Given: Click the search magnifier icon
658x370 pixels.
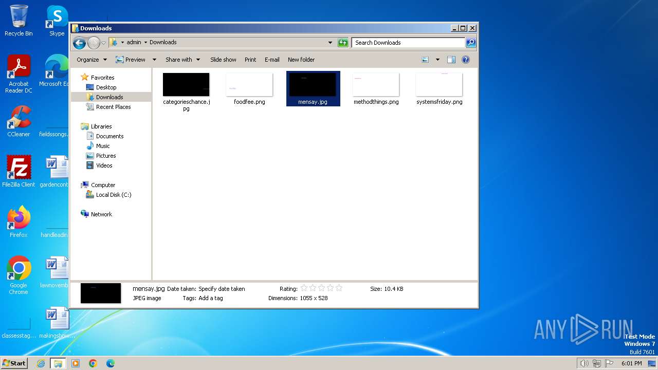Looking at the screenshot, I should point(470,43).
